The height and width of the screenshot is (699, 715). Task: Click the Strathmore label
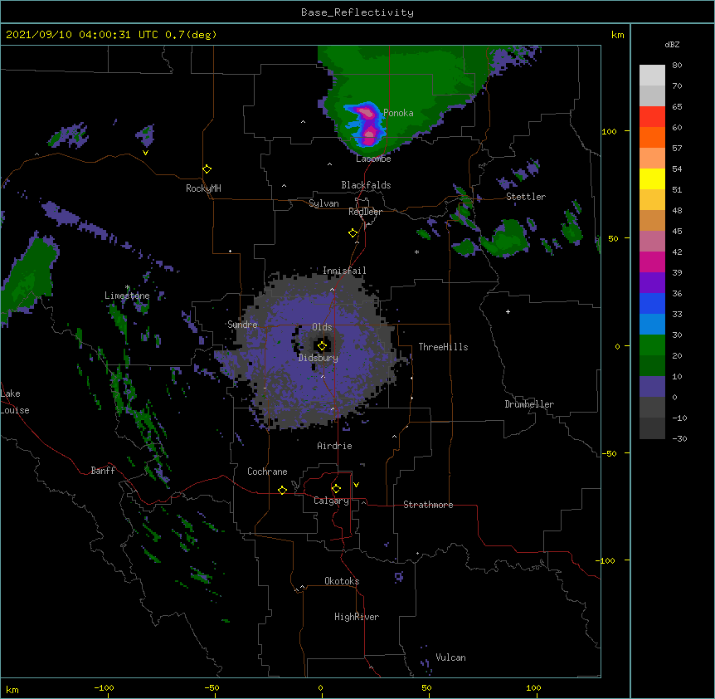click(428, 505)
